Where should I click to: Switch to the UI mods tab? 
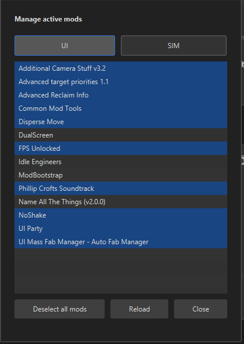(x=65, y=46)
